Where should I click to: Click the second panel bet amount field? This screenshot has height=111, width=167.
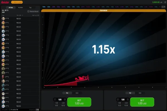(123, 100)
